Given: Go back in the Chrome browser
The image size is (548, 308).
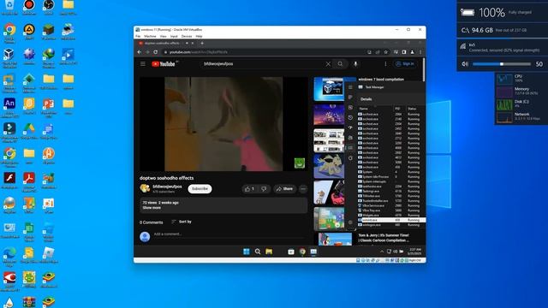Looking at the screenshot, I should [x=140, y=52].
